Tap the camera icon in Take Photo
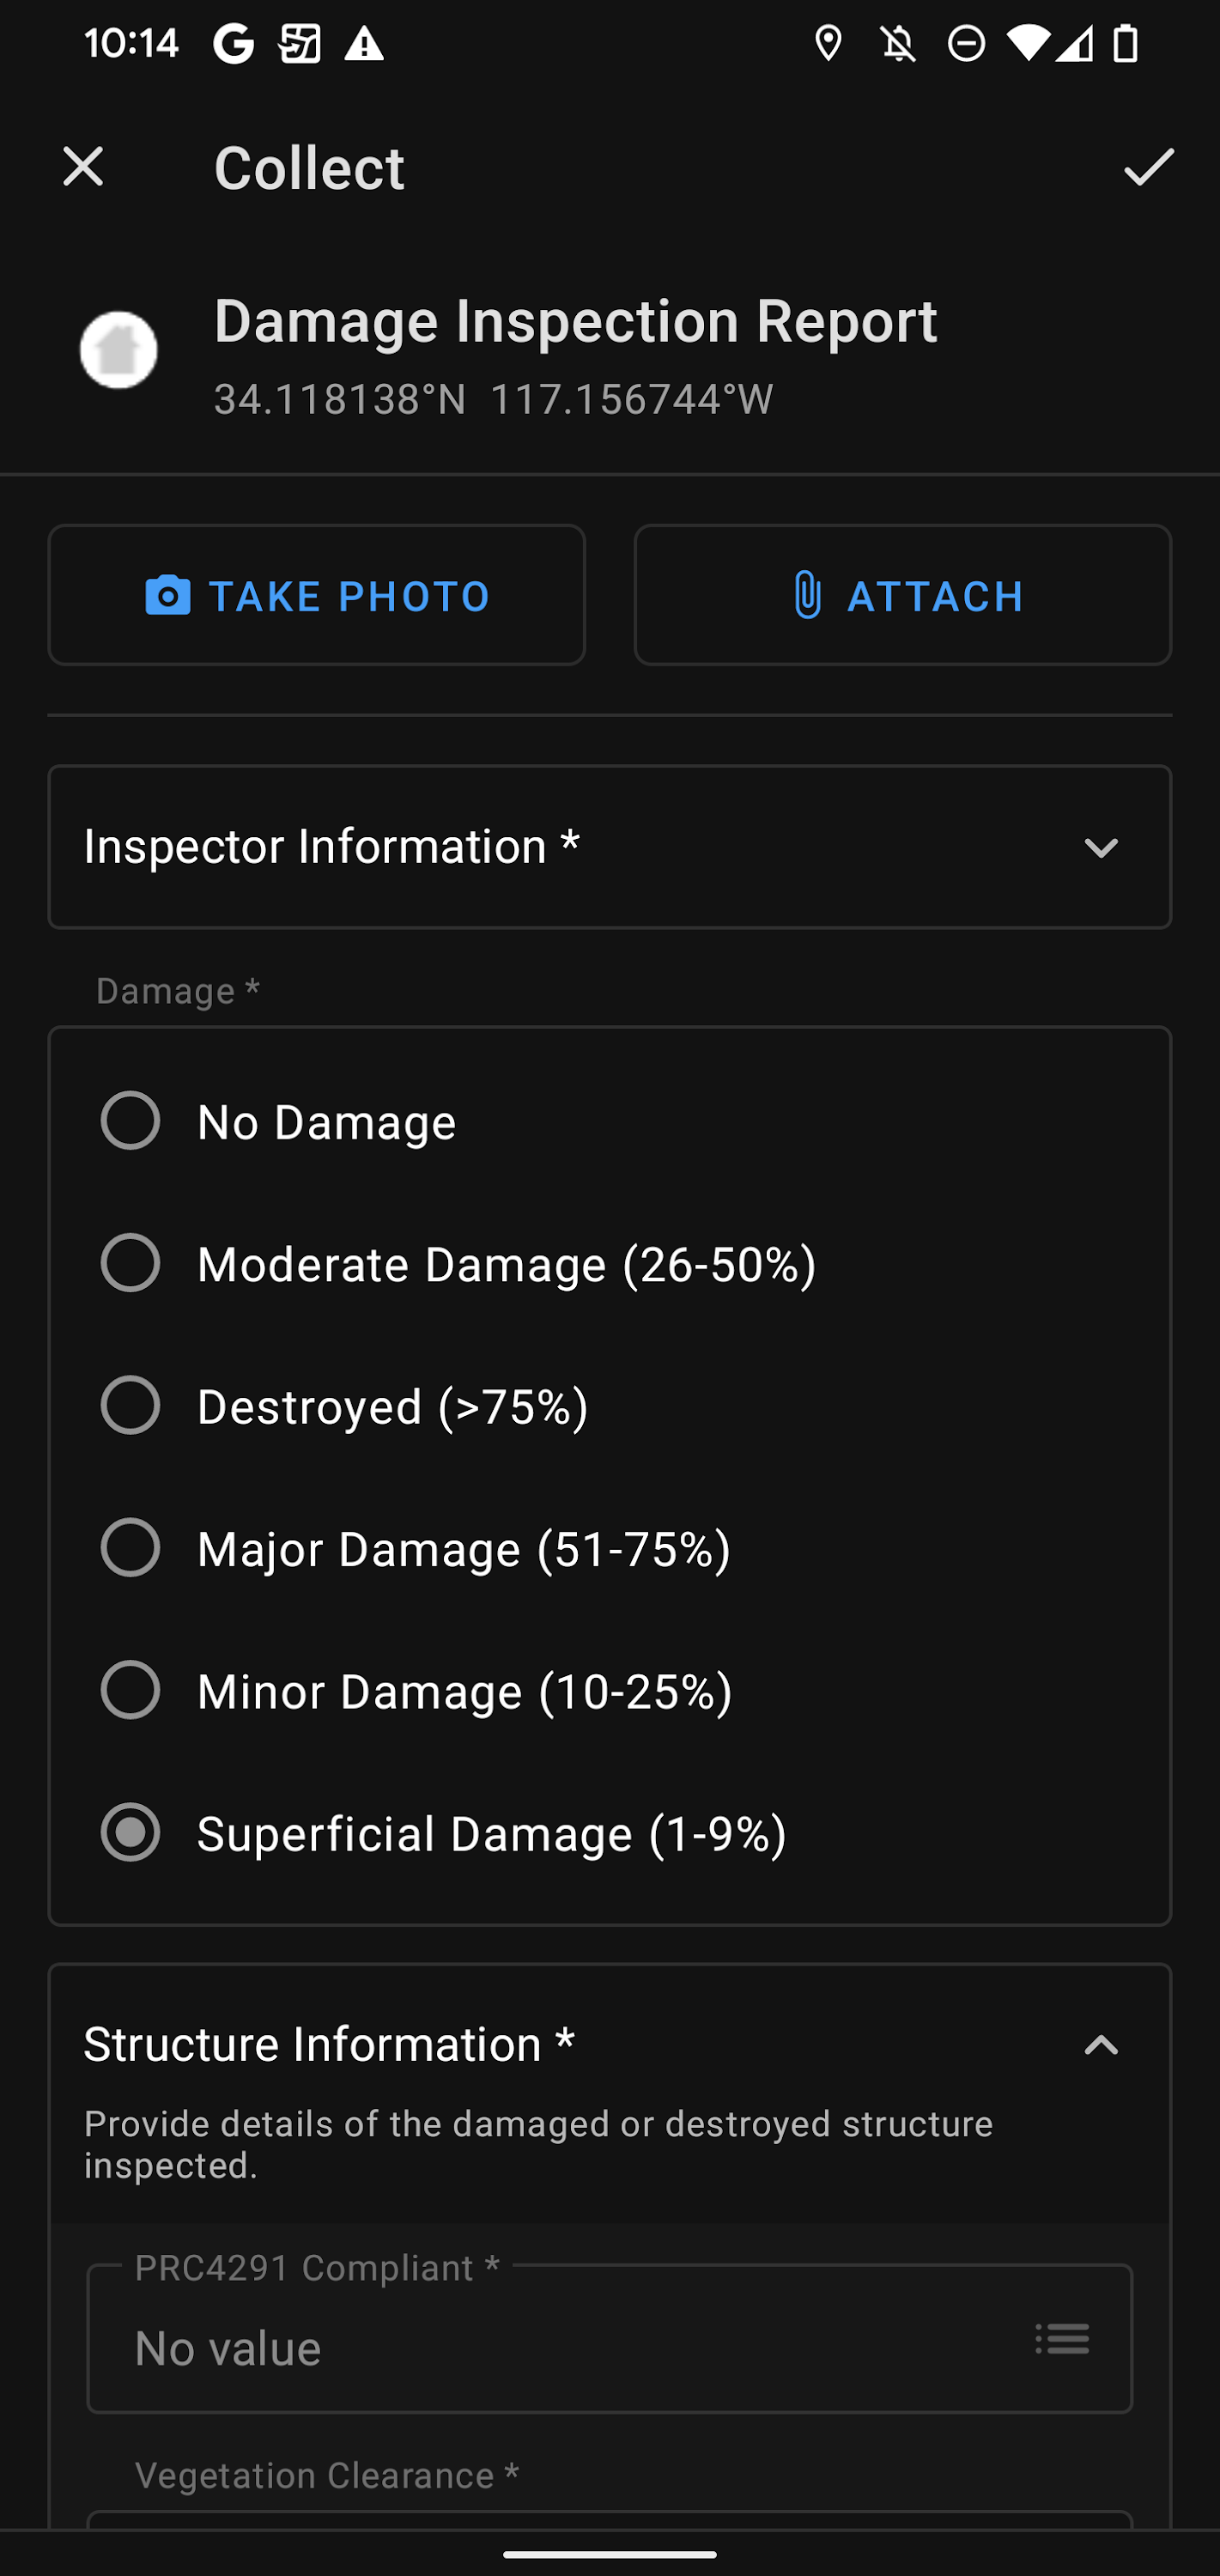 (168, 596)
